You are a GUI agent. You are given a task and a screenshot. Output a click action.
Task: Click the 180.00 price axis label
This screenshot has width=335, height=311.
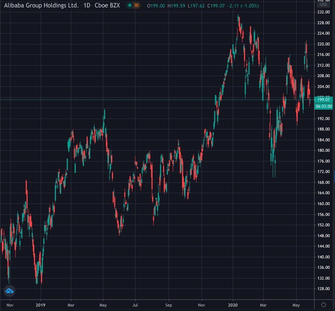click(x=323, y=150)
